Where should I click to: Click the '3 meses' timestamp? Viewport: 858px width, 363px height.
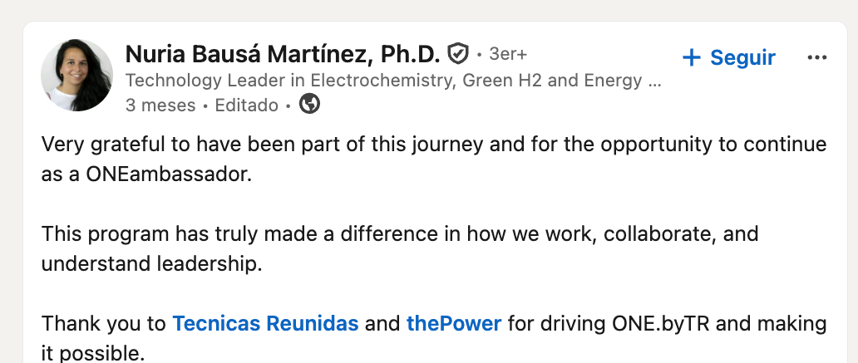[160, 105]
